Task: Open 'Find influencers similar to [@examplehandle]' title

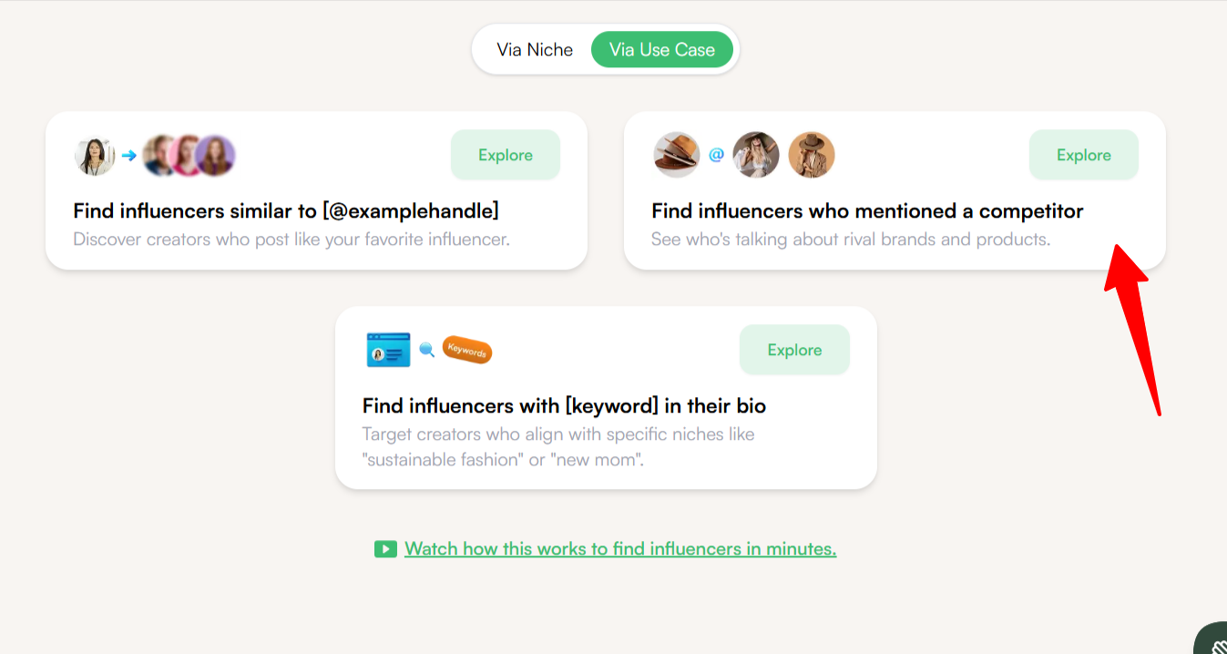Action: pos(286,211)
